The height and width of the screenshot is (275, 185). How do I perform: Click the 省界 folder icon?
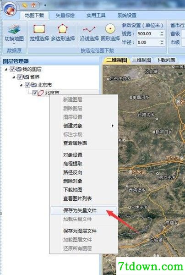point(26,77)
